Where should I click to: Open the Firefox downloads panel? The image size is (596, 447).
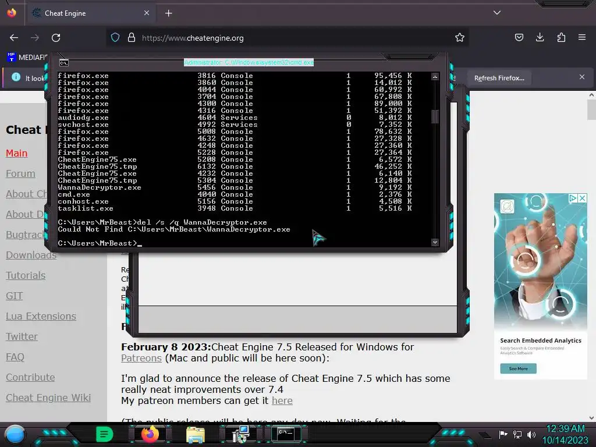[x=540, y=38]
